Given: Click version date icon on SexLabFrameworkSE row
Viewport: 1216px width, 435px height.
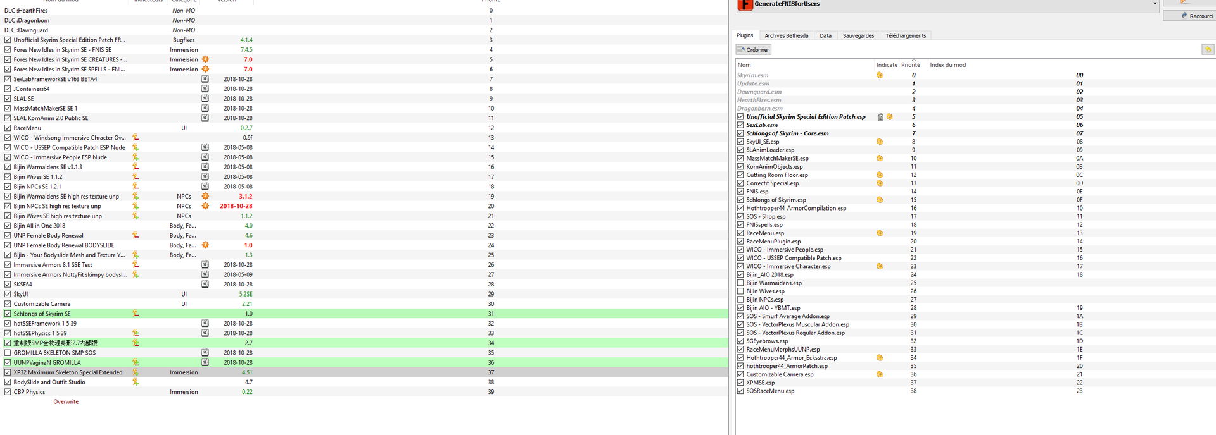Looking at the screenshot, I should tap(205, 79).
